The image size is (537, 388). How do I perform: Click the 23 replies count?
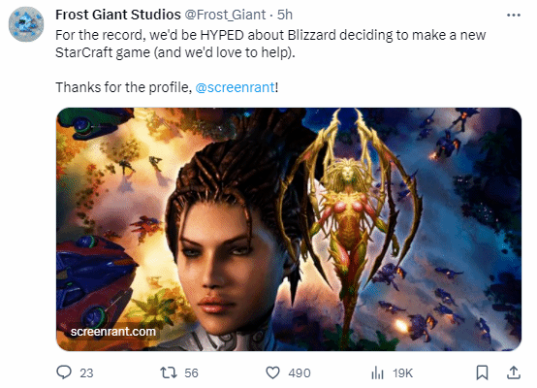pos(86,372)
